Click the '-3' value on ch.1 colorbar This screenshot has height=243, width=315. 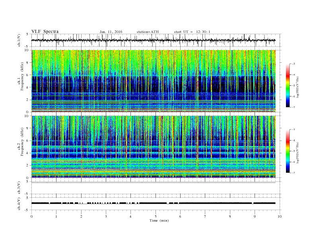[293, 64]
